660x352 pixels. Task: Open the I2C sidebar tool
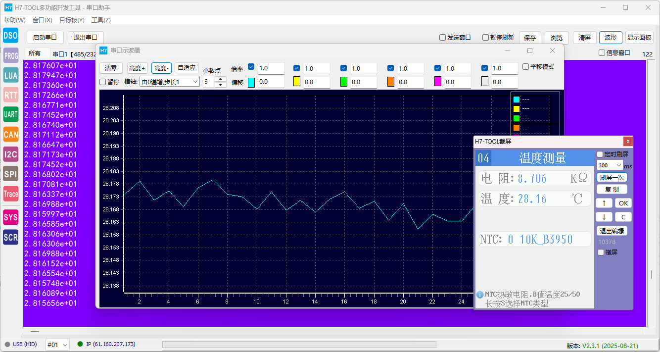pyautogui.click(x=11, y=154)
